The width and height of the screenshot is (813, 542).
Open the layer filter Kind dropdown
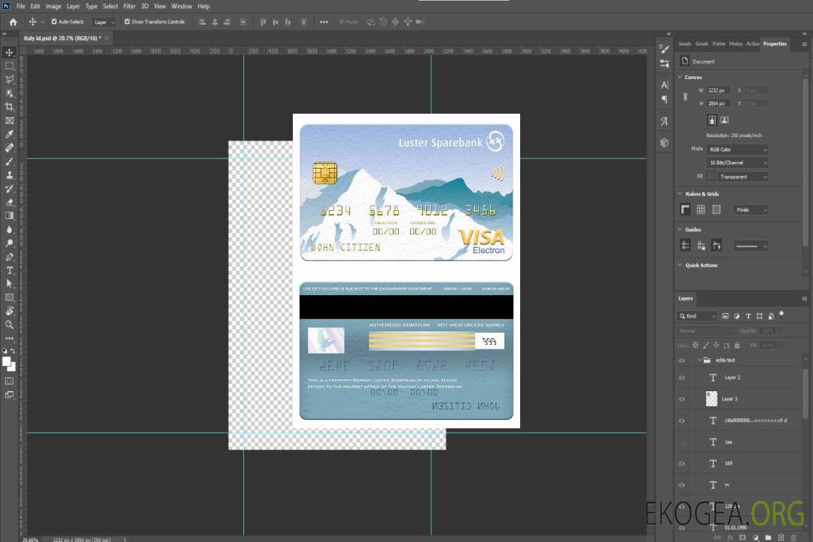(697, 316)
